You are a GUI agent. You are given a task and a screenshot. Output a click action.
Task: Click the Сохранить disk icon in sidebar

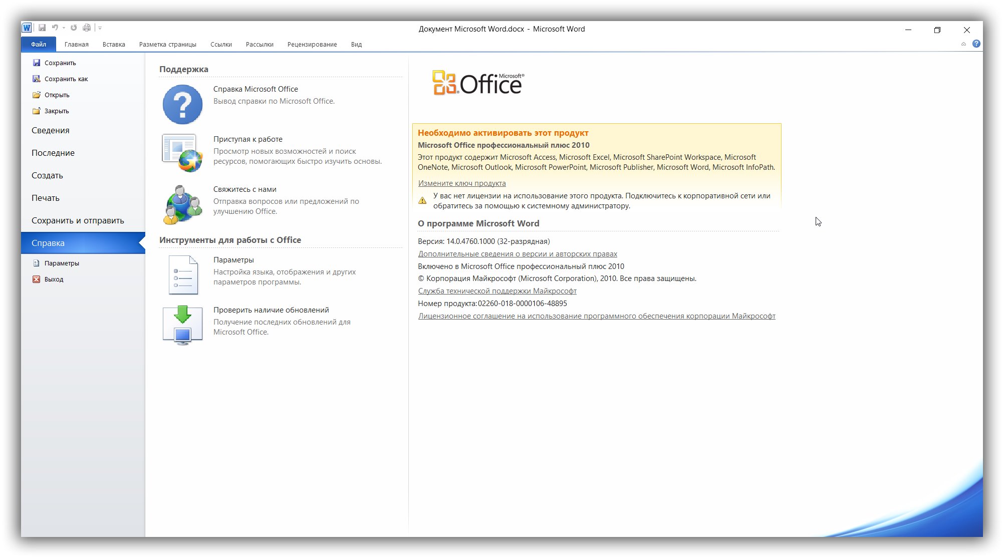coord(36,63)
